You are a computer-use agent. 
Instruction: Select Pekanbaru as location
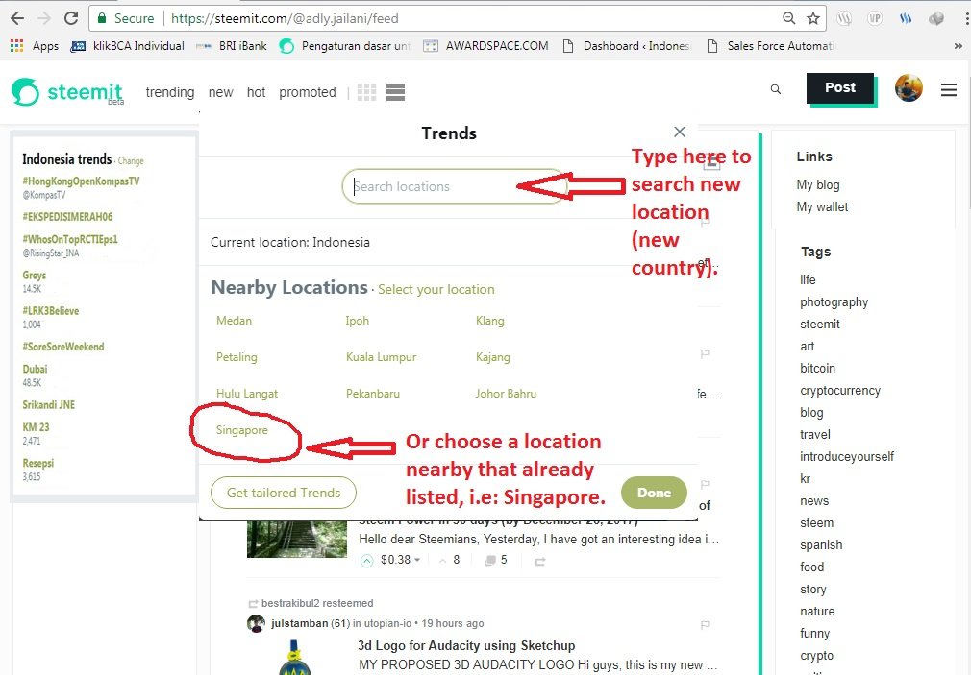coord(373,394)
